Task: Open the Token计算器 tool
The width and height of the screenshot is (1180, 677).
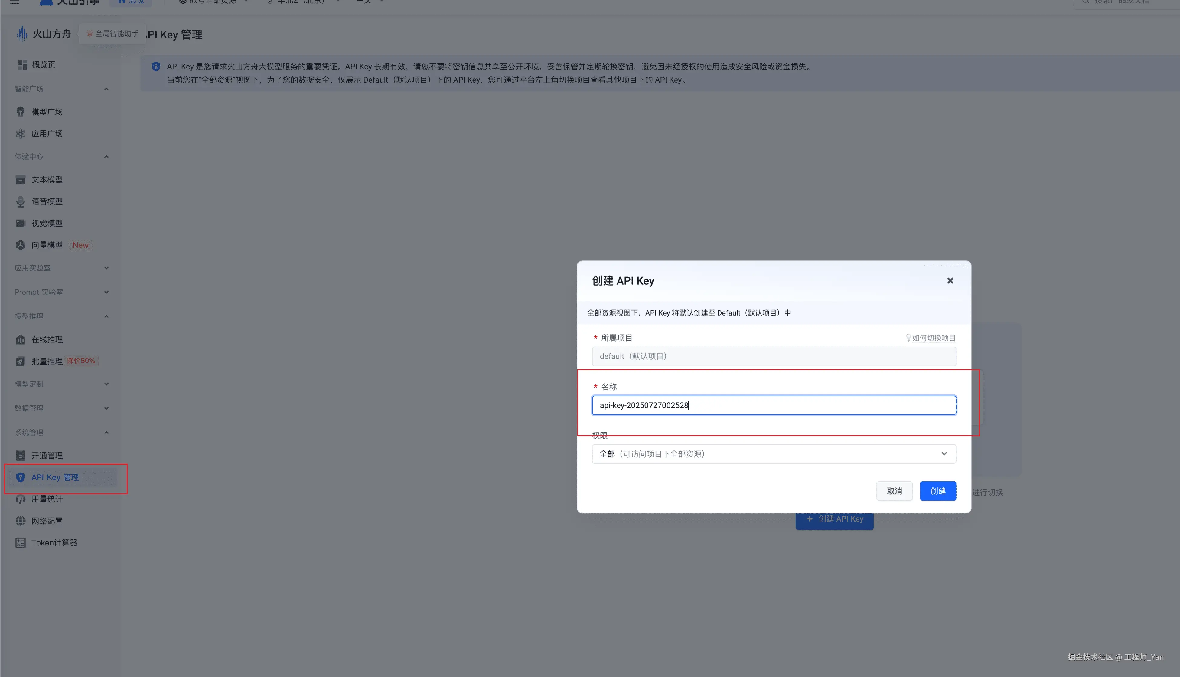Action: [54, 543]
